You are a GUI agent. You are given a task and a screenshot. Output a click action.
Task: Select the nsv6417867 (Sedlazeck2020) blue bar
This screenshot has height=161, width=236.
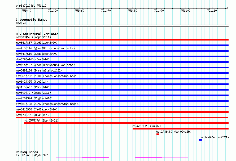(x=122, y=45)
